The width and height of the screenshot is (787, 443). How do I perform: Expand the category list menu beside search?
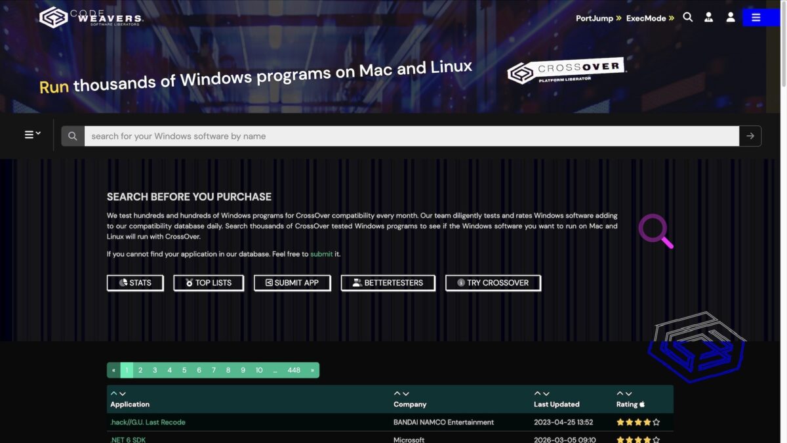coord(33,135)
